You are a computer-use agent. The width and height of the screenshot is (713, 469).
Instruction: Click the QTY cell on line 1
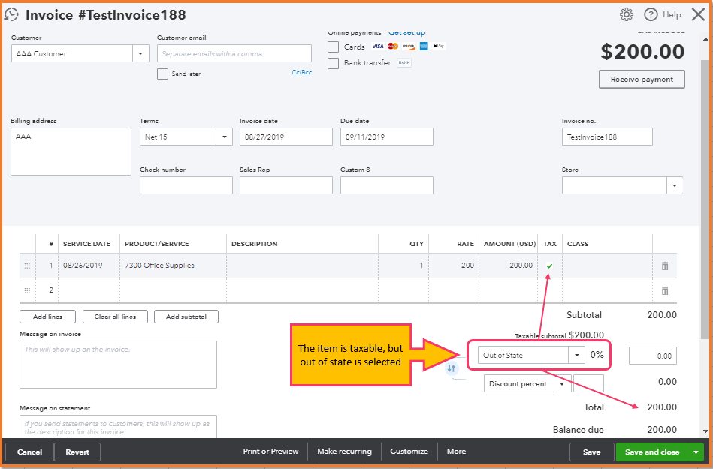click(403, 266)
